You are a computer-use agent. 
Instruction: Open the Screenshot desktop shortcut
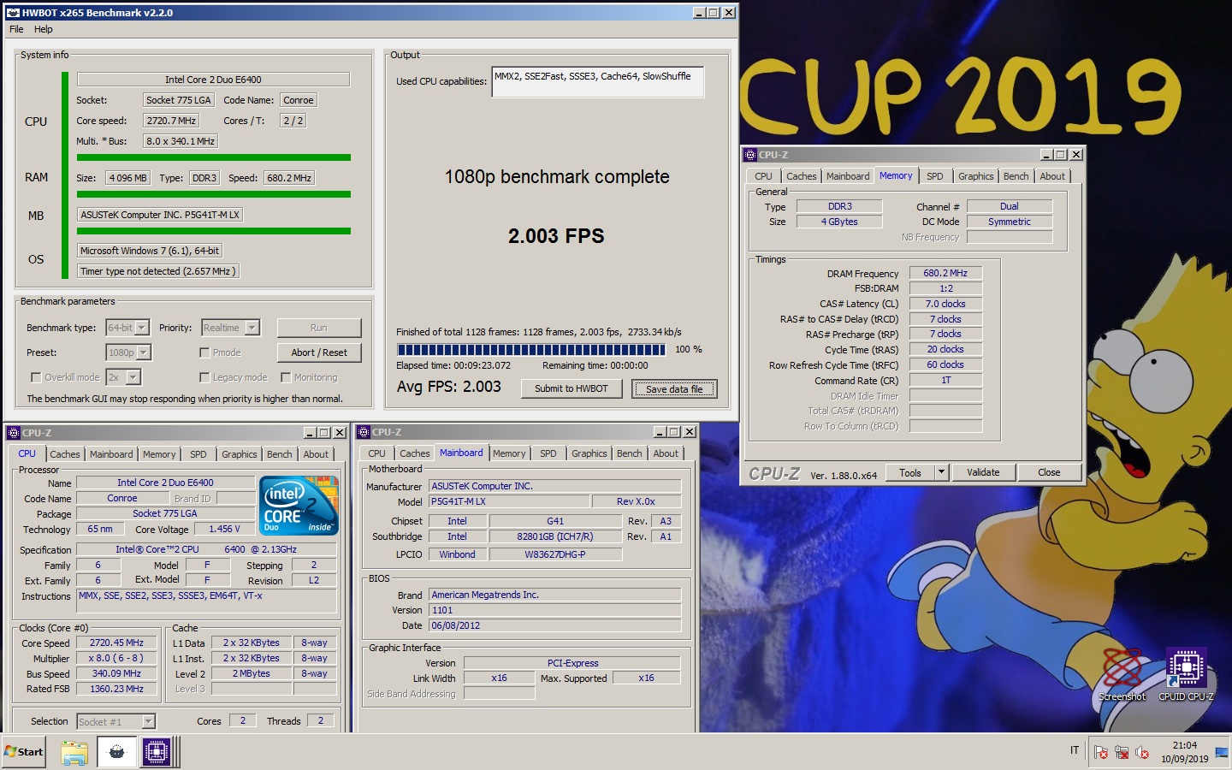(x=1122, y=674)
